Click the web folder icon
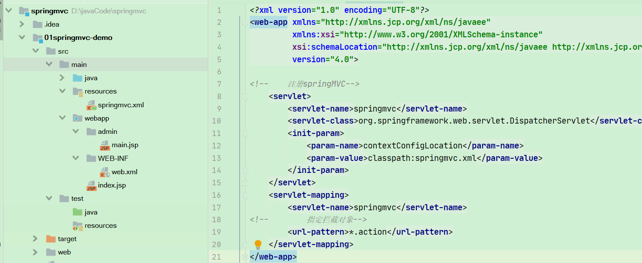Image resolution: width=642 pixels, height=263 pixels. point(51,252)
